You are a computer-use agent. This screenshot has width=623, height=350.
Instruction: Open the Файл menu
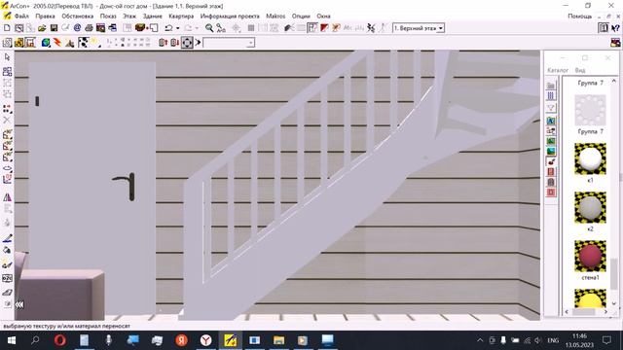(21, 16)
